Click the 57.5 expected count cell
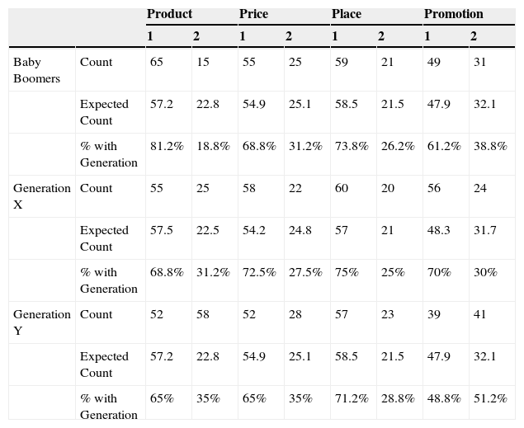This screenshot has width=524, height=428. (161, 231)
